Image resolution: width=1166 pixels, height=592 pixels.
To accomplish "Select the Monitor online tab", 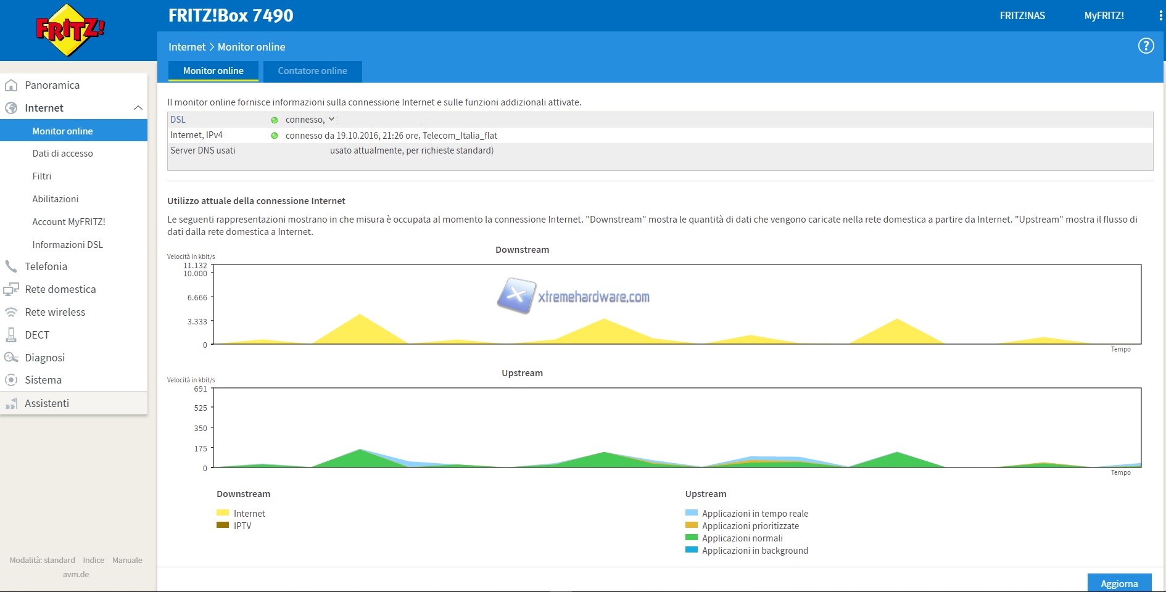I will click(213, 71).
